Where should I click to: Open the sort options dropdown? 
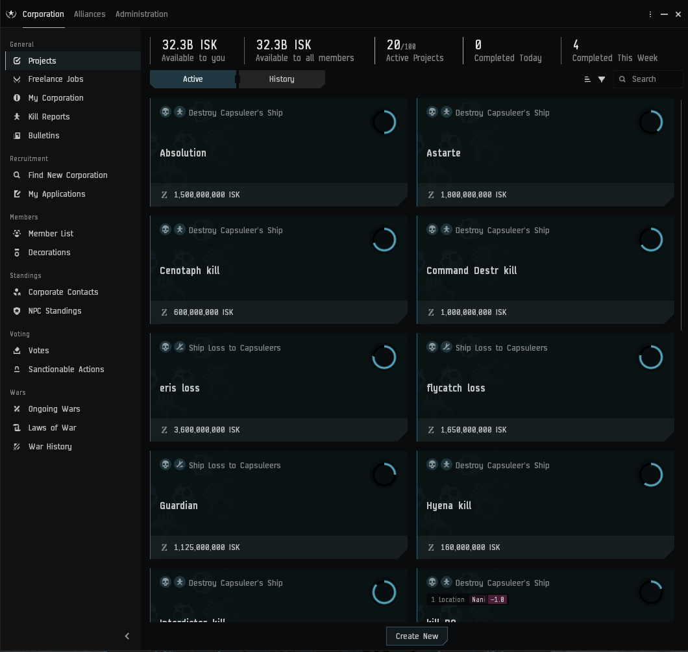tap(587, 79)
